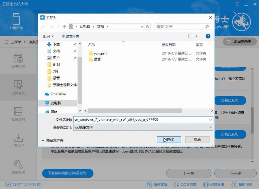This screenshot has height=189, width=259.
Task: Click the help question mark icon in dialog
Action: pos(208,36)
